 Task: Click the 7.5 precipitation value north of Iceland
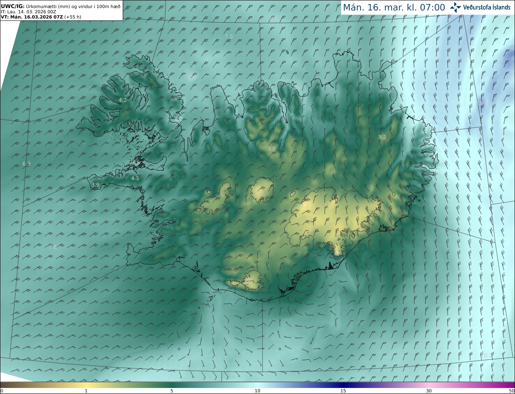[x=229, y=37]
